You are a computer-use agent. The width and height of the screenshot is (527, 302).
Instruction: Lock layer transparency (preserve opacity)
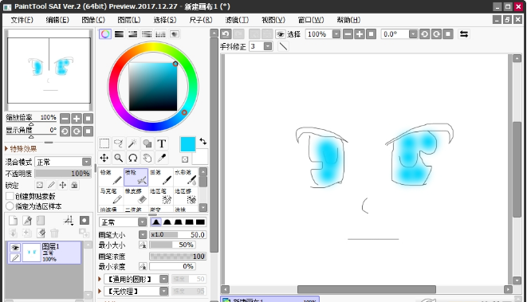(x=40, y=185)
